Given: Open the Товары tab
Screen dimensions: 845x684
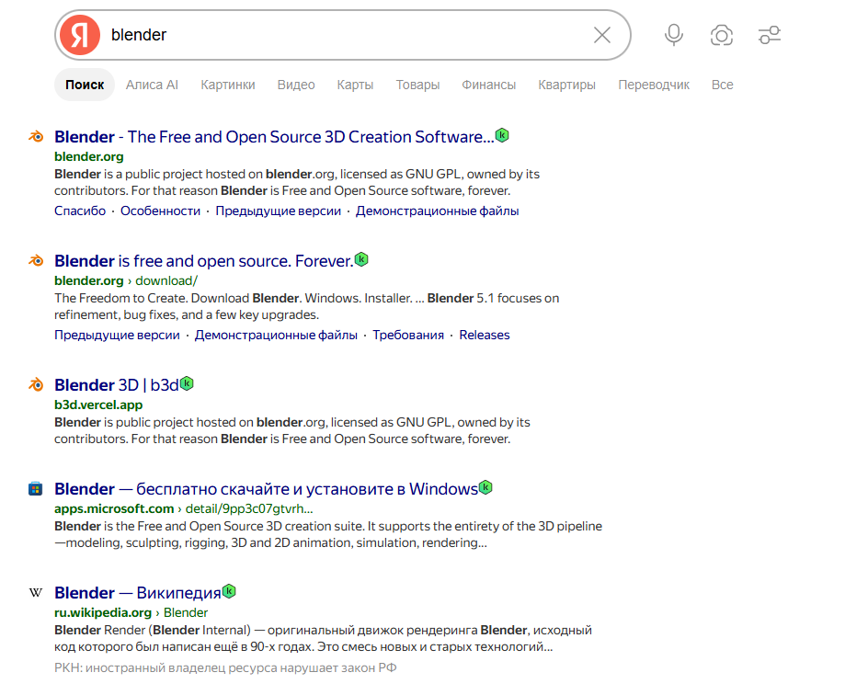Looking at the screenshot, I should pyautogui.click(x=417, y=85).
